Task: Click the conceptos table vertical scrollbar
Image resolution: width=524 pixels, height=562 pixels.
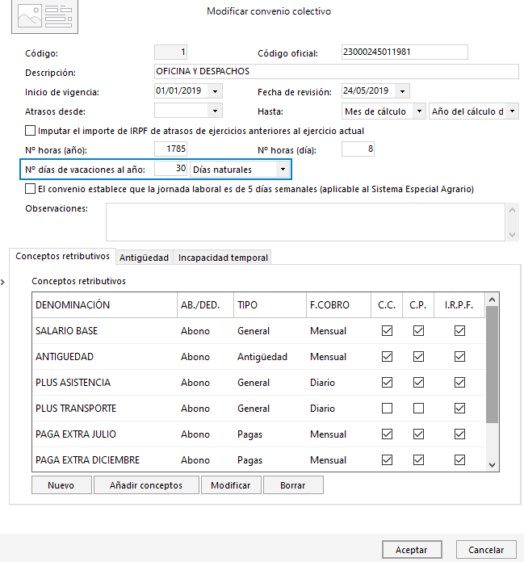Action: tap(492, 363)
